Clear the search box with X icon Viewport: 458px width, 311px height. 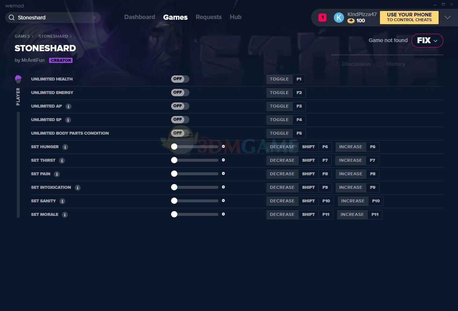click(95, 18)
